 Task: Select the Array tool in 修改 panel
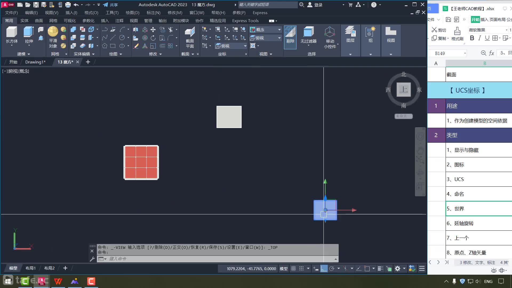pos(171,46)
